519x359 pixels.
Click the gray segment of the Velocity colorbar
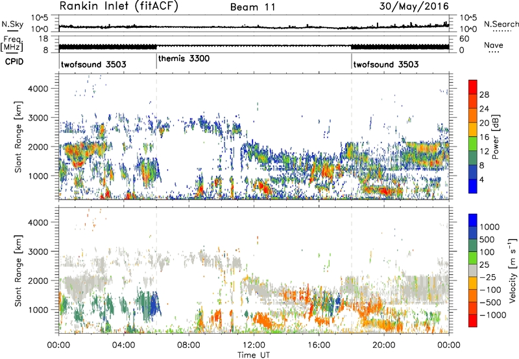pyautogui.click(x=473, y=270)
